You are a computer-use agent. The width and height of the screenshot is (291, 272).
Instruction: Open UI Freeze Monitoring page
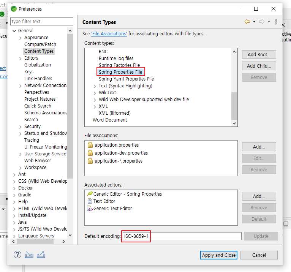coord(46,147)
